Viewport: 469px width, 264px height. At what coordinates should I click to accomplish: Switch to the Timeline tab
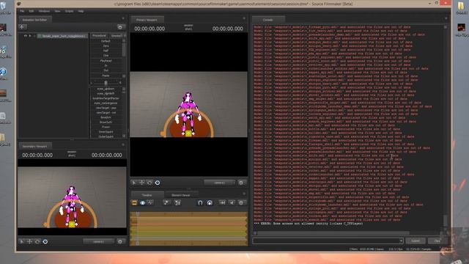[147, 195]
